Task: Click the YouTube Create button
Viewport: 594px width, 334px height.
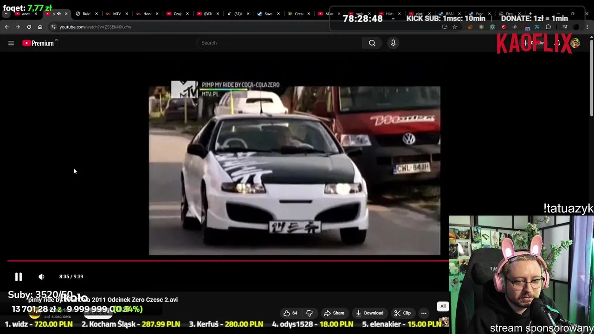Action: [x=534, y=43]
